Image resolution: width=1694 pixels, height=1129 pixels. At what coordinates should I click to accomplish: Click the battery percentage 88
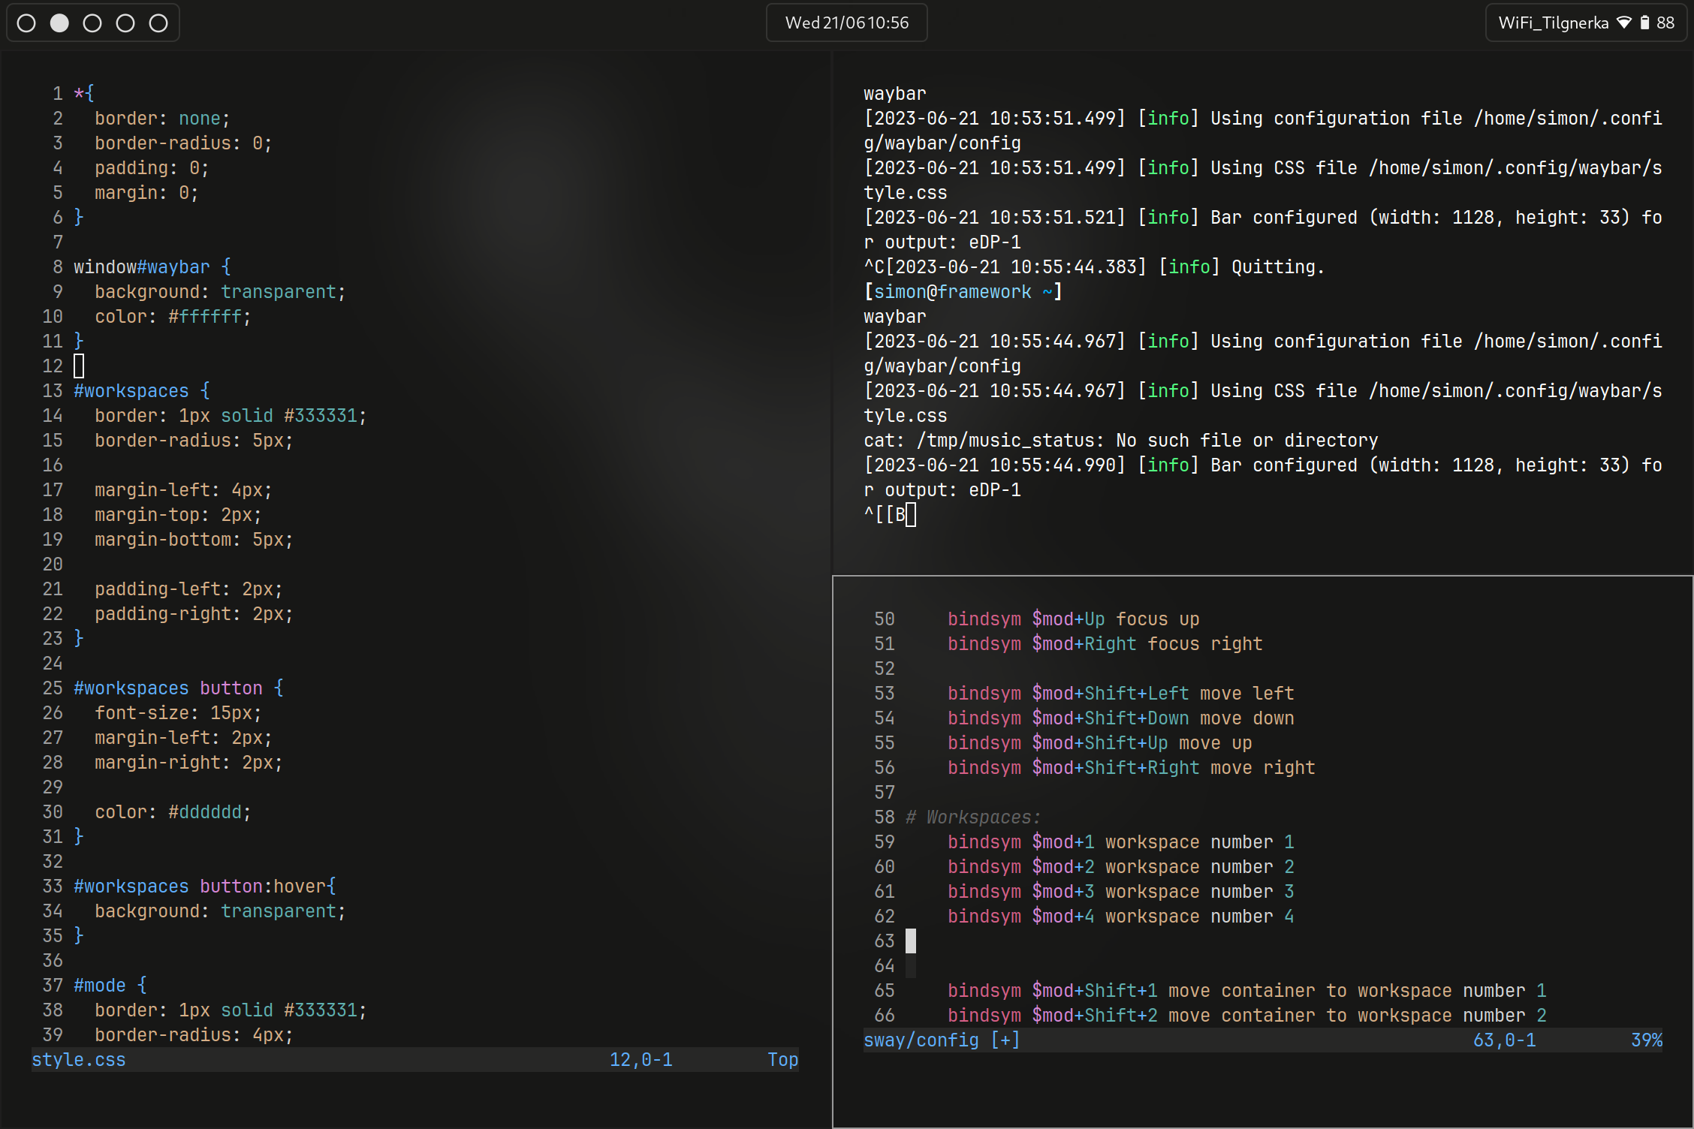1665,23
